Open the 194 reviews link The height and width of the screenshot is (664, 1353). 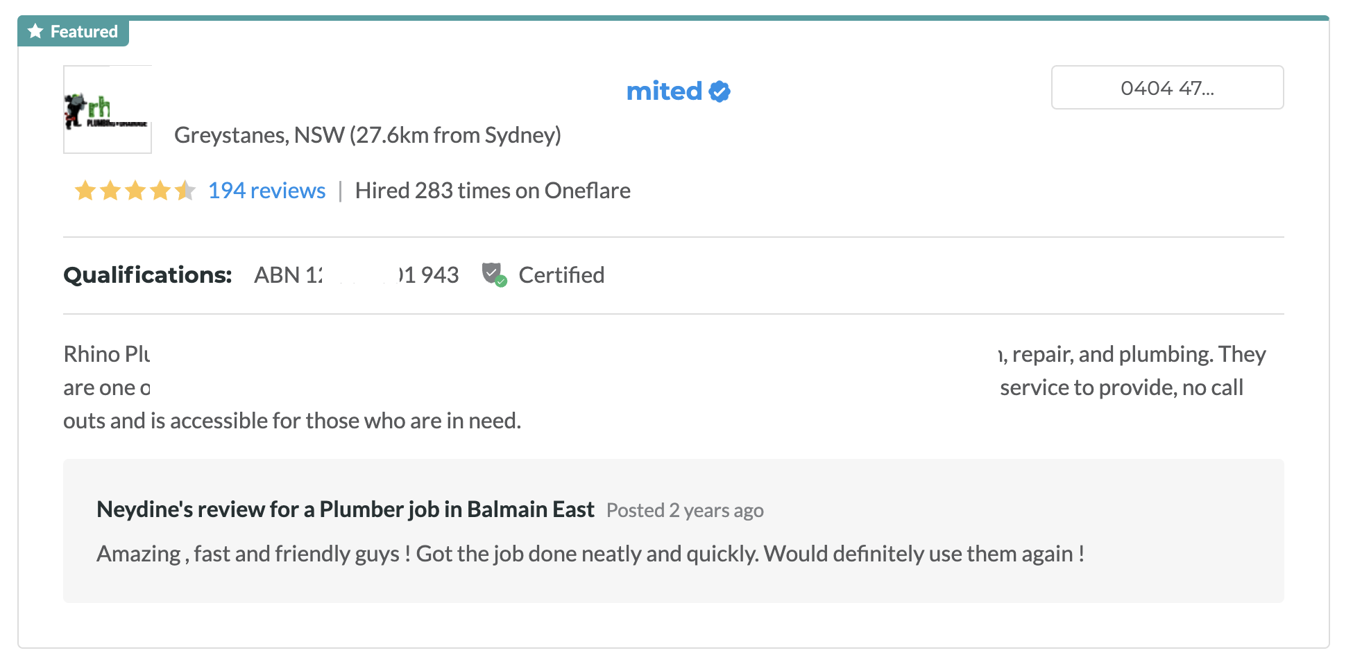click(266, 190)
